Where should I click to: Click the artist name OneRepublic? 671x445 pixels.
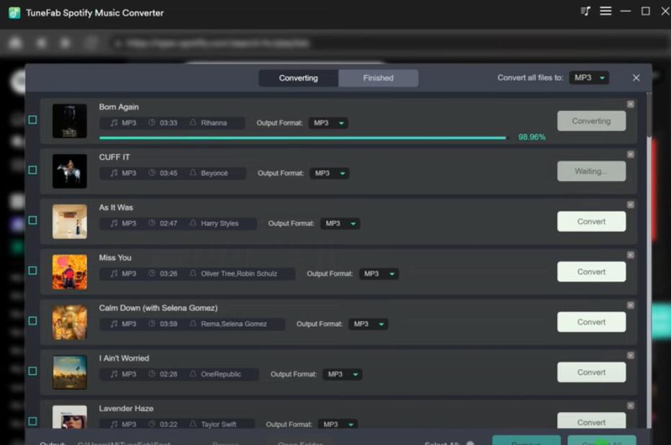click(221, 374)
